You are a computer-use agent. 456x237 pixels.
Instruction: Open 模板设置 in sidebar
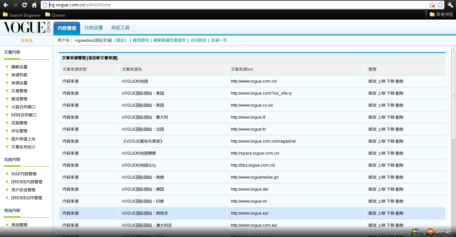click(19, 67)
